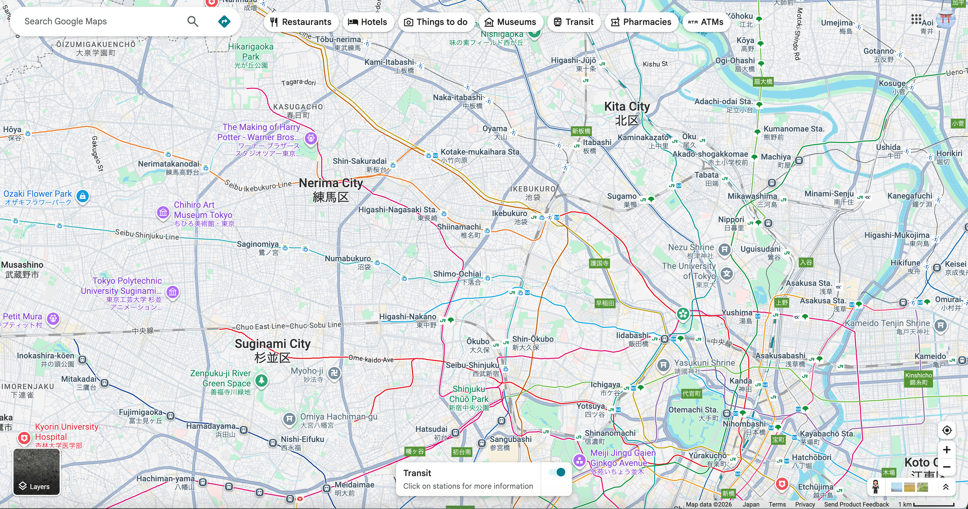Click the search magnifier icon
This screenshot has width=968, height=509.
pyautogui.click(x=193, y=22)
